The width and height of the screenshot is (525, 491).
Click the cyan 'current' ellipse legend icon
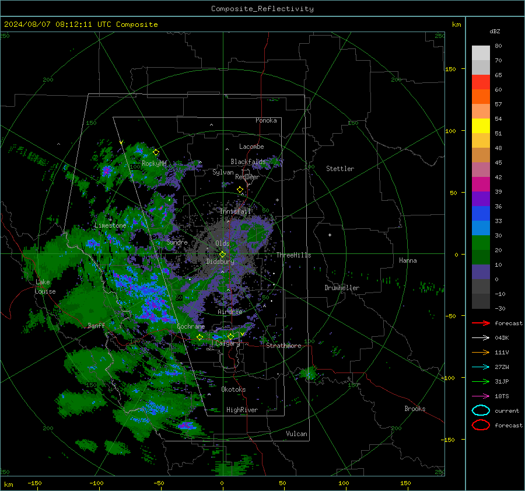[481, 410]
